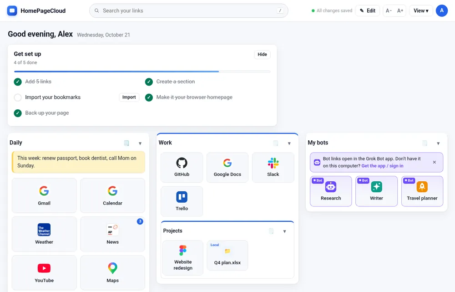Toggle the Make it your browser homepage checkmark
Viewport: 455px width, 292px height.
[x=149, y=97]
